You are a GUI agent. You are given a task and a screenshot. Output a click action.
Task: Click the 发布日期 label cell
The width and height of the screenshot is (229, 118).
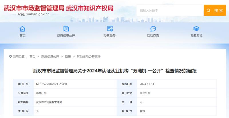pos(127,84)
